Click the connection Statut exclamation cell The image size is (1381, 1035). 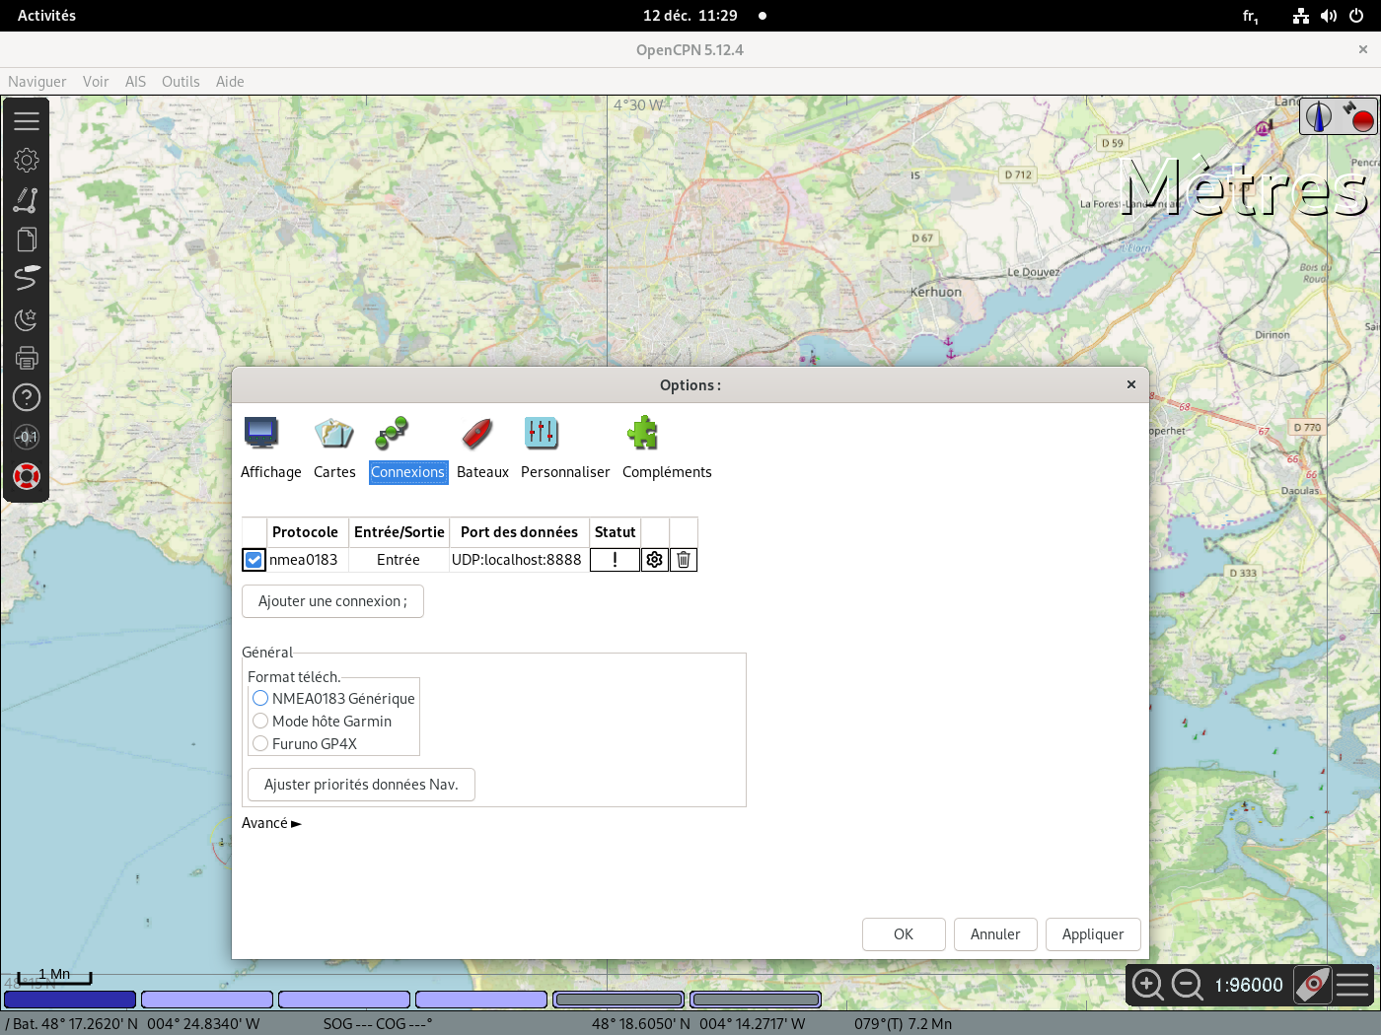click(x=615, y=560)
